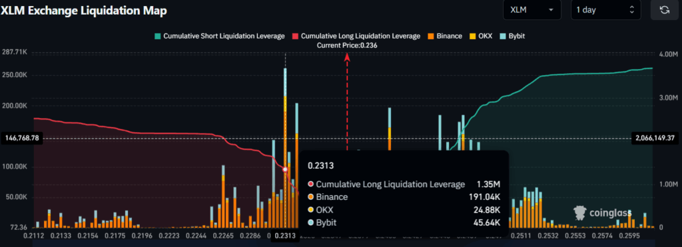The width and height of the screenshot is (682, 247).
Task: Click the 0.2175 x-axis label
Action: [115, 236]
